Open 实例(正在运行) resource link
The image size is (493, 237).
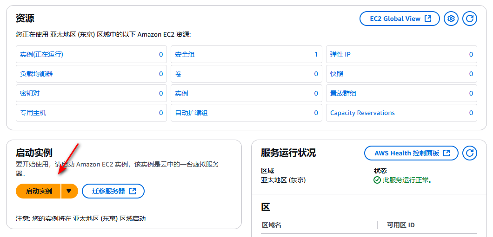coord(41,54)
